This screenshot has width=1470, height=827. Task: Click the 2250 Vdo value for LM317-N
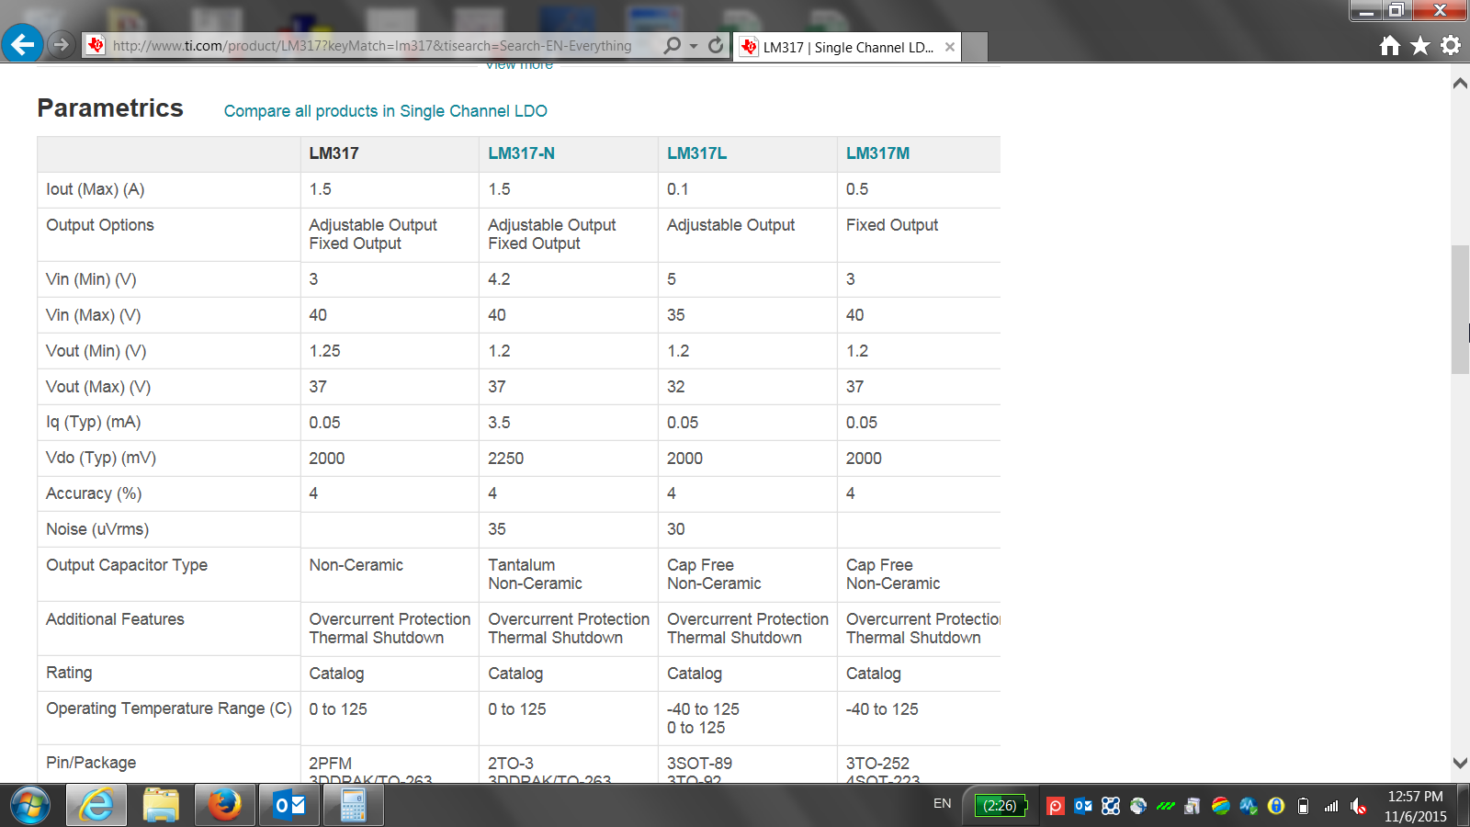click(x=505, y=459)
